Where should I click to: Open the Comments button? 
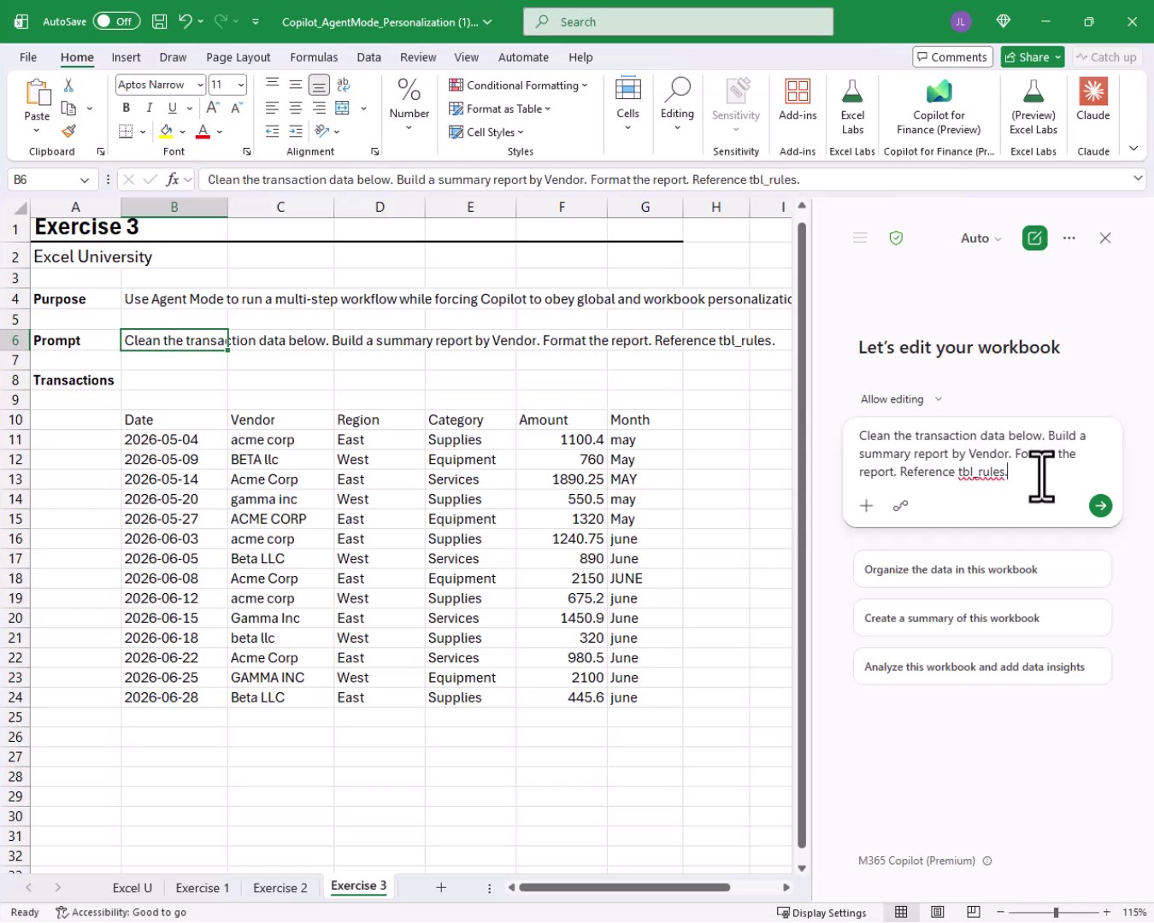tap(952, 57)
